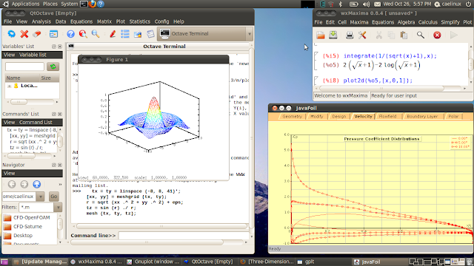
Task: Open View menu in Navigator panel
Action: pyautogui.click(x=9, y=173)
